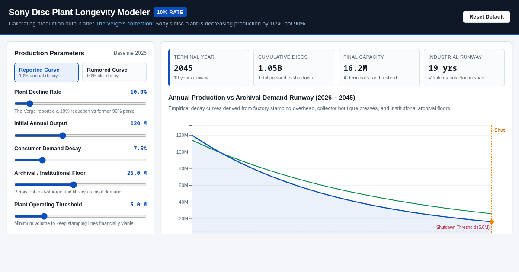This screenshot has height=272, width=519.
Task: Set the Consumer Demand Decay slider
Action: click(x=80, y=160)
